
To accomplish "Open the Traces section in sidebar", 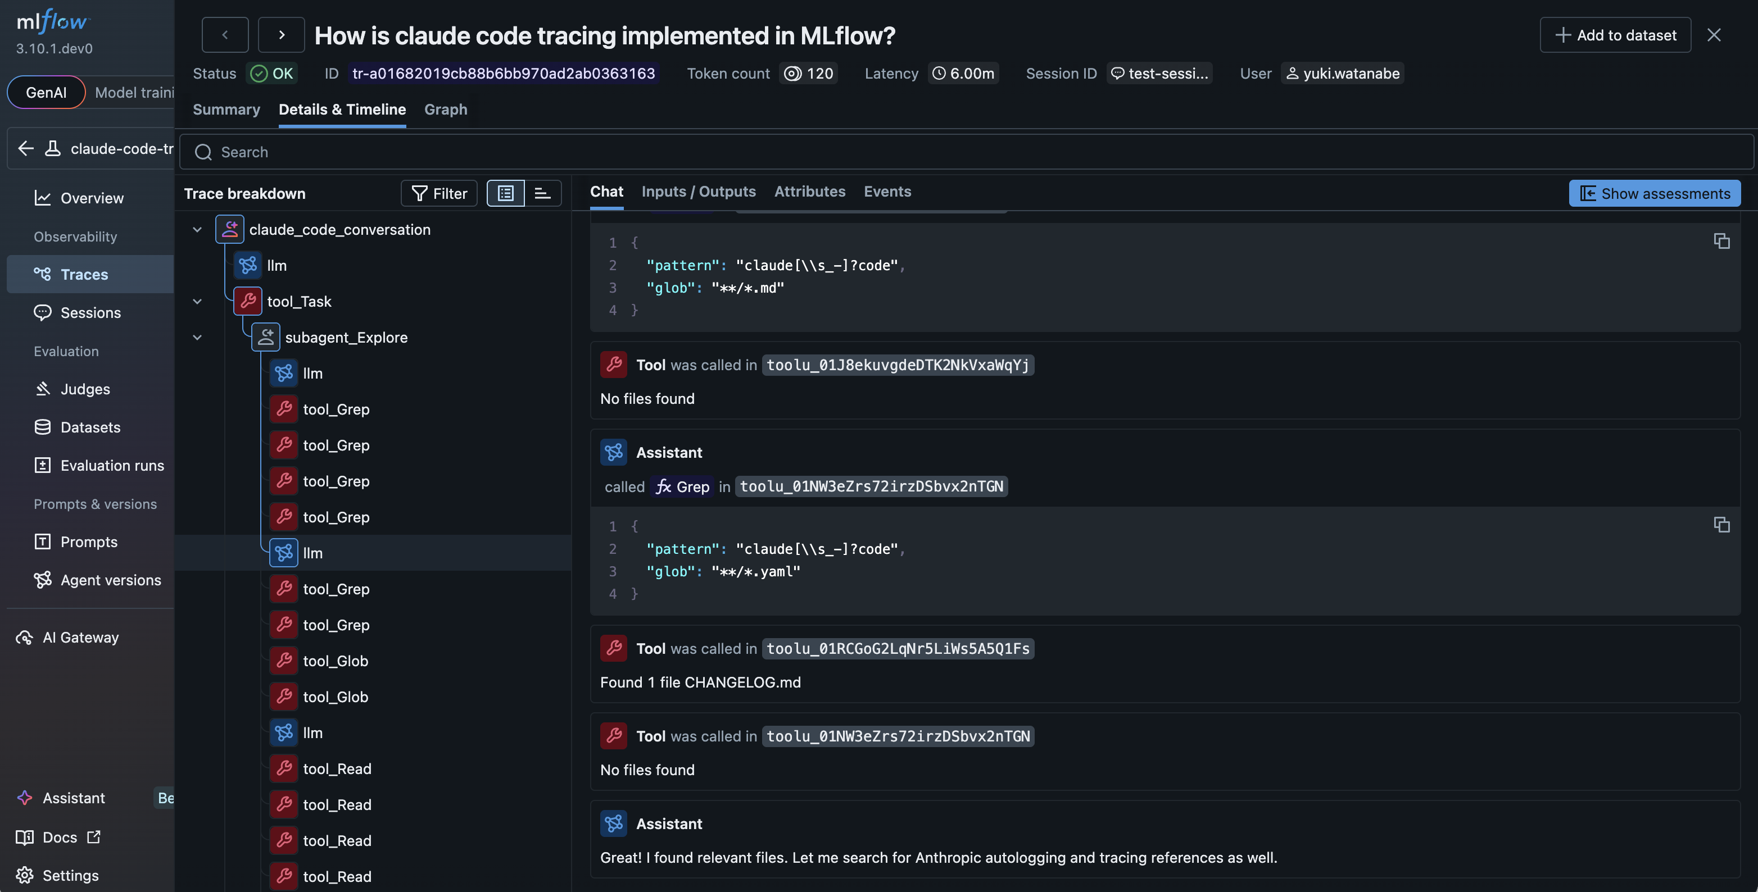I will (84, 274).
